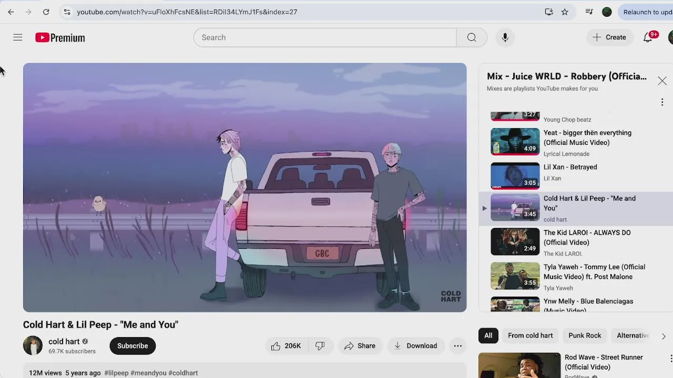
Task: Select the All filter chip
Action: coord(488,335)
